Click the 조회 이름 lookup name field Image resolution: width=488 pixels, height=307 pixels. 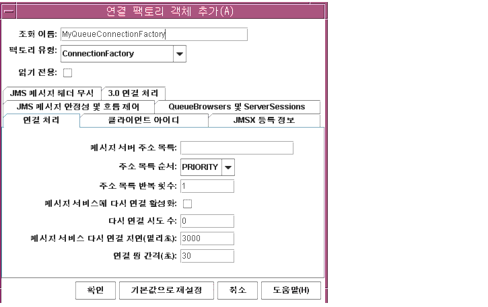tap(154, 34)
